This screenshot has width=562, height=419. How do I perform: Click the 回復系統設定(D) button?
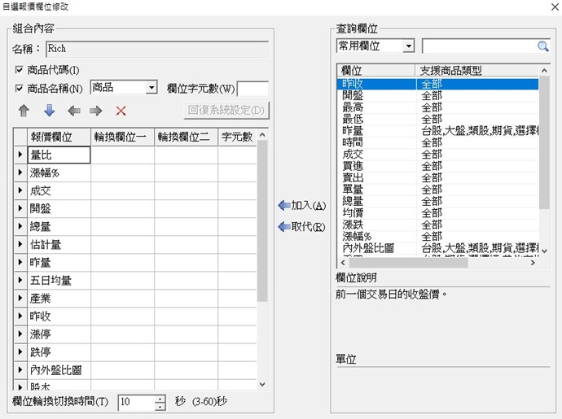pos(226,110)
